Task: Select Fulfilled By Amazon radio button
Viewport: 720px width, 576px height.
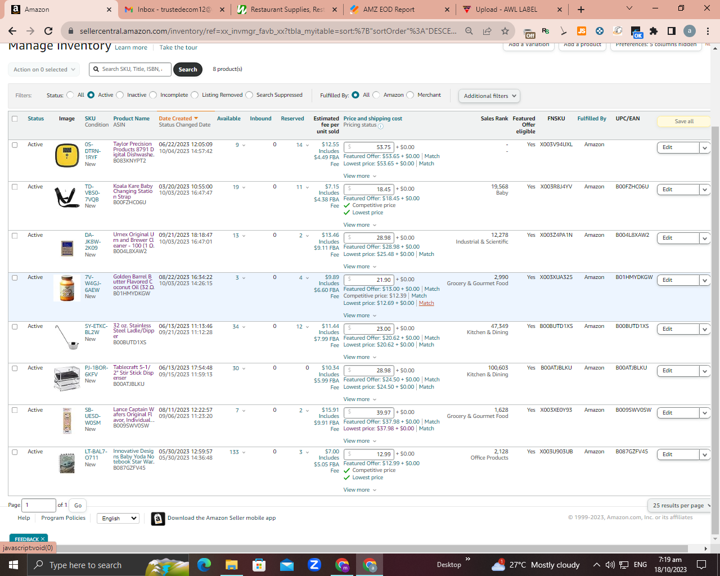Action: click(x=376, y=95)
